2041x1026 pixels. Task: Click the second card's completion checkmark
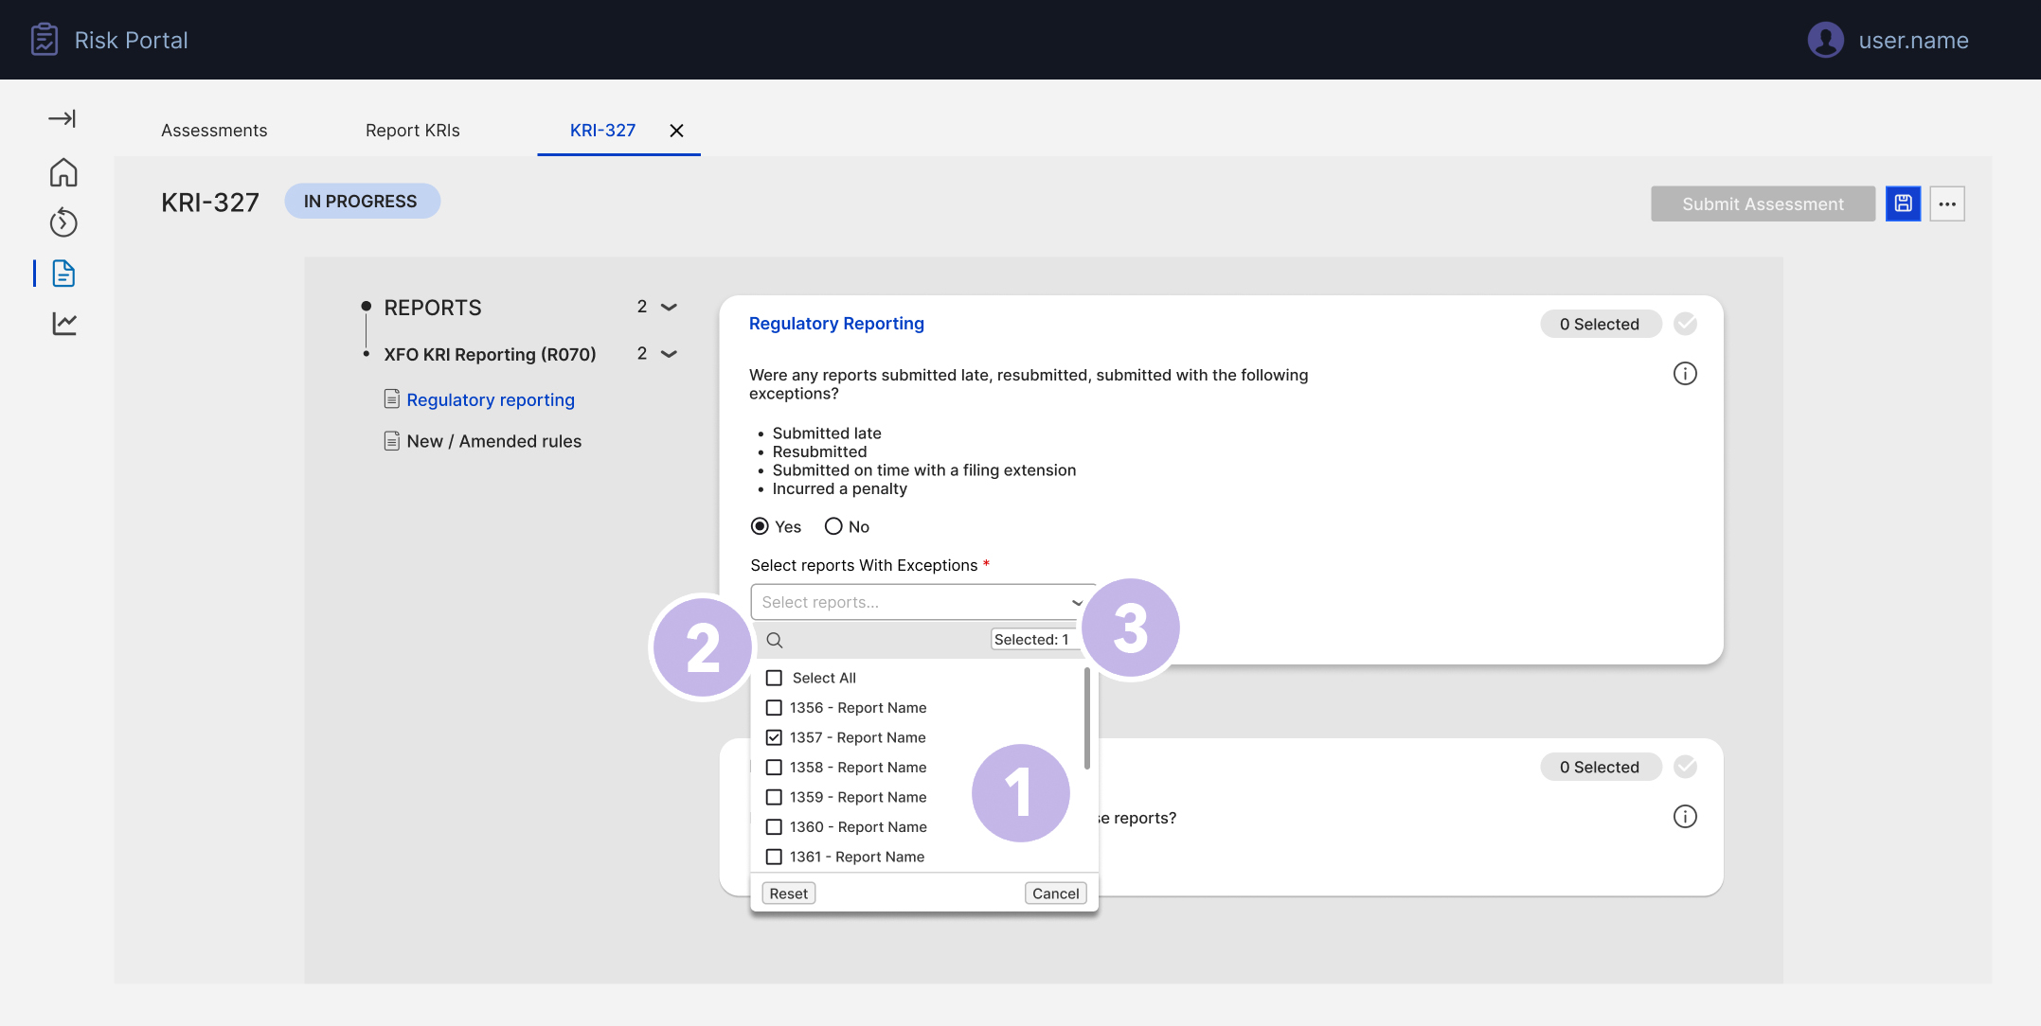[1685, 767]
